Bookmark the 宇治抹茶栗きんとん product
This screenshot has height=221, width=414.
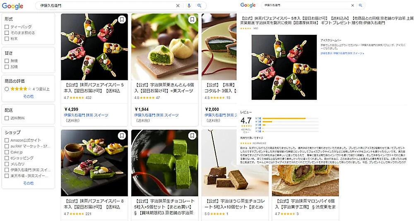click(192, 19)
